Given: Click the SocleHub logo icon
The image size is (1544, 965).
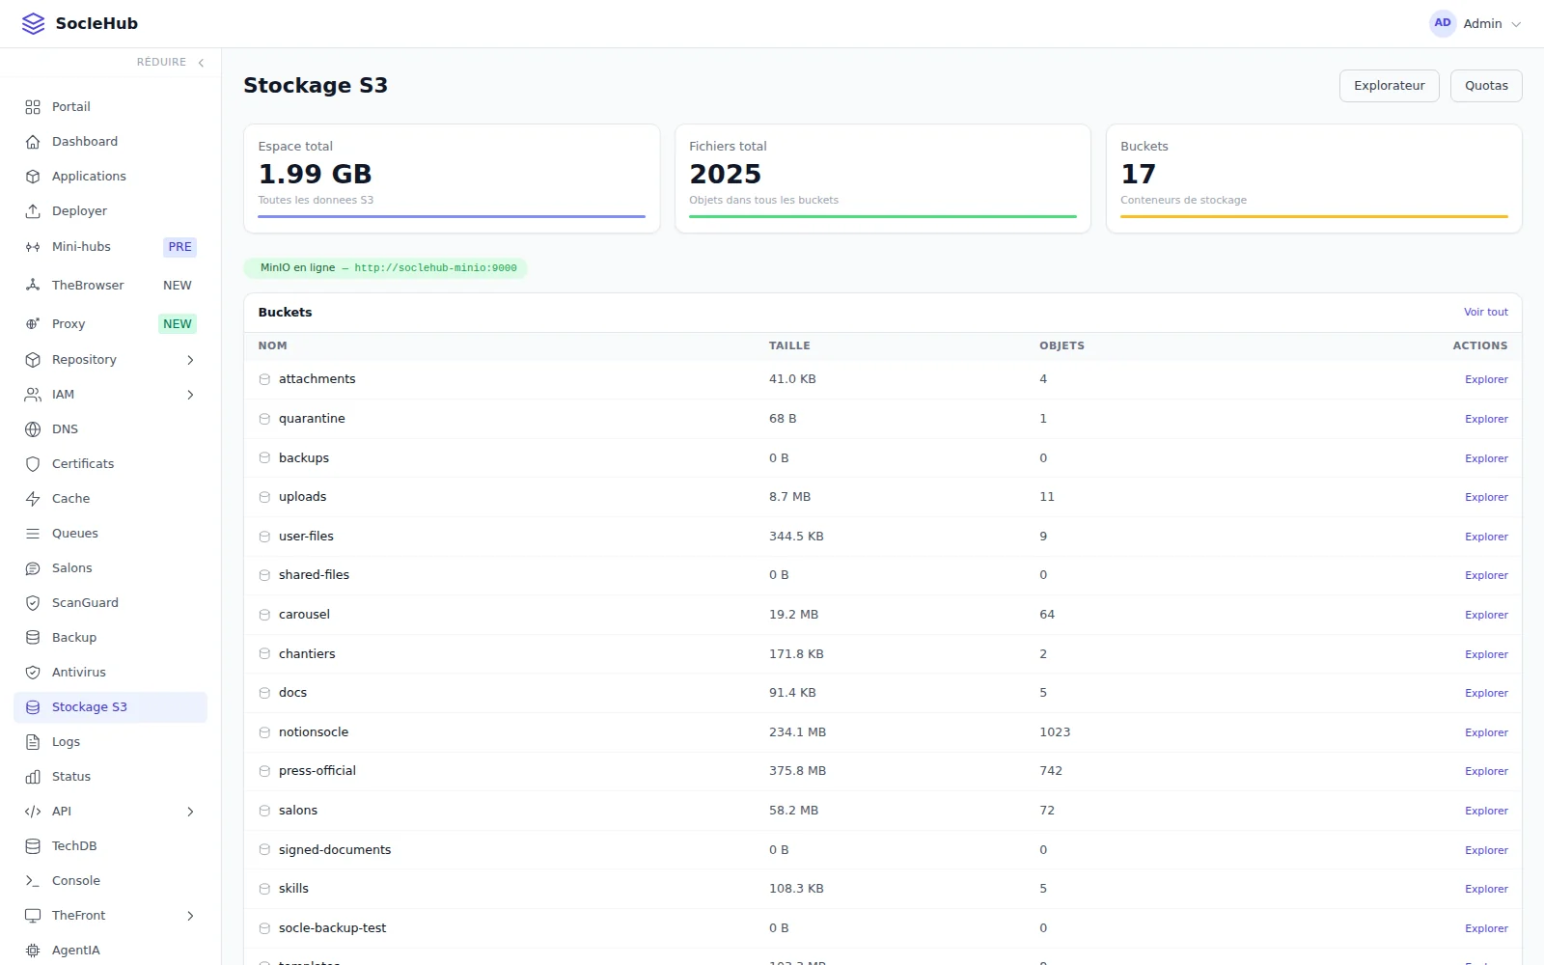Looking at the screenshot, I should point(33,23).
